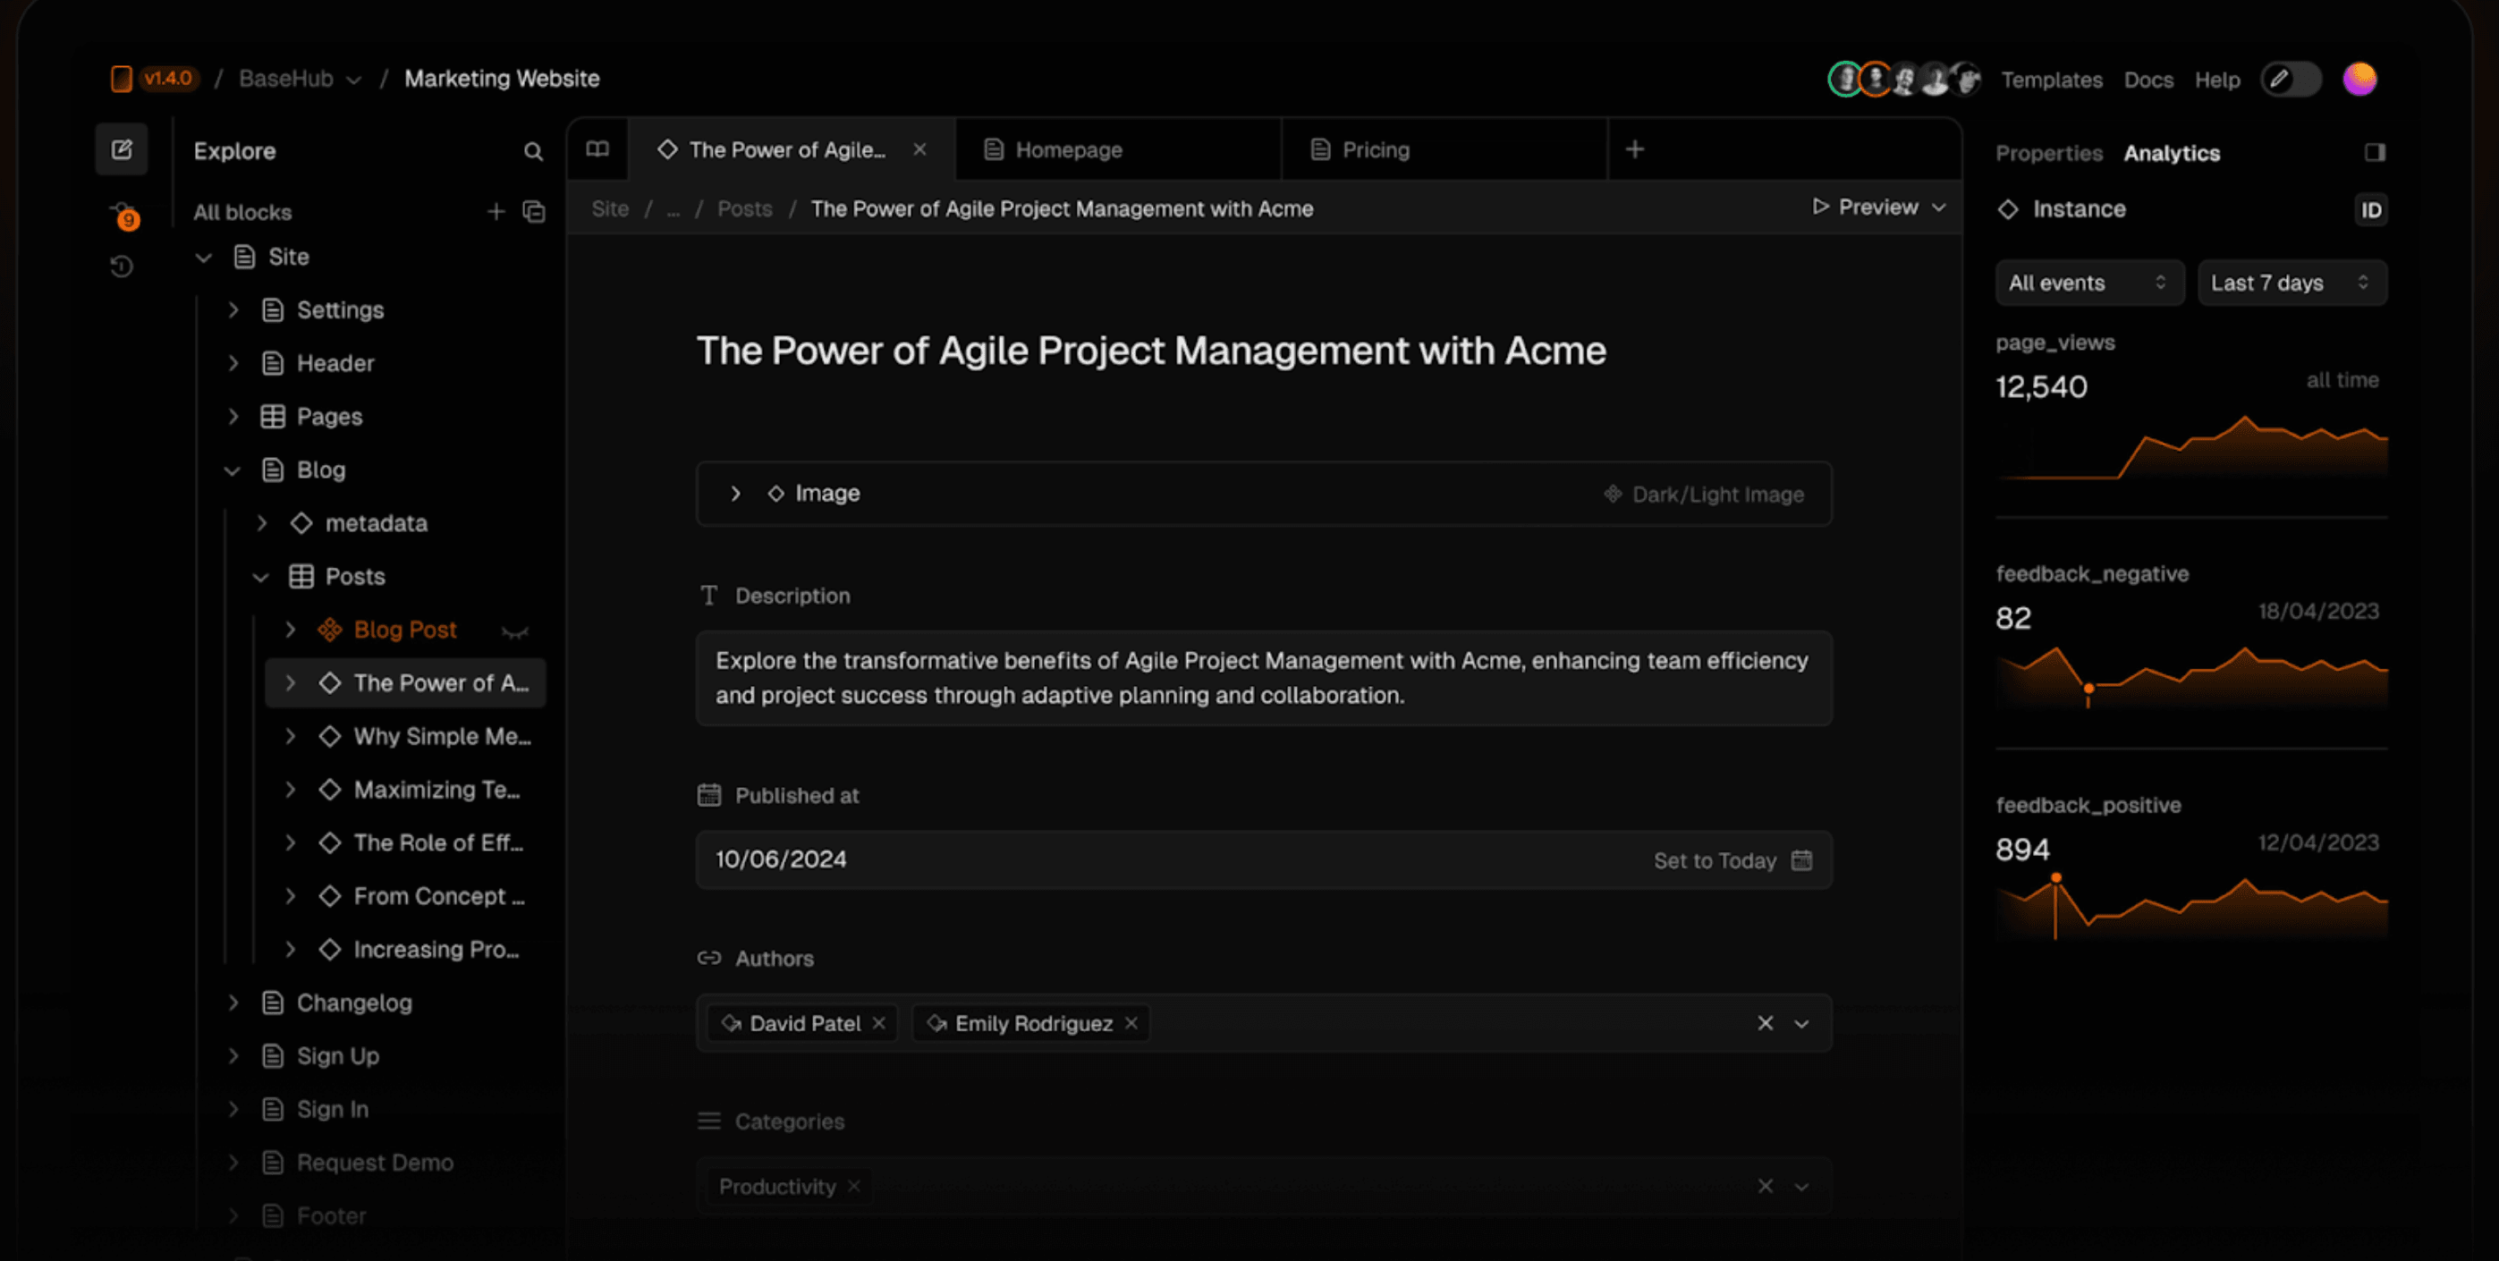Open the Last 7 days dropdown
This screenshot has width=2499, height=1261.
coord(2291,284)
